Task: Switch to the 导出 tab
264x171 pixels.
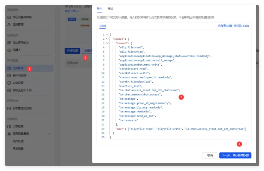Action: [111, 8]
